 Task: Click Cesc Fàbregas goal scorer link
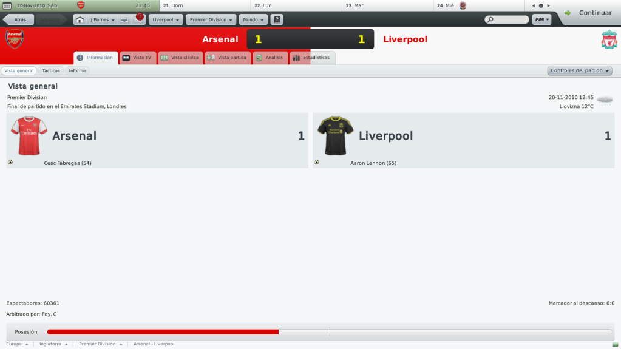pyautogui.click(x=68, y=163)
